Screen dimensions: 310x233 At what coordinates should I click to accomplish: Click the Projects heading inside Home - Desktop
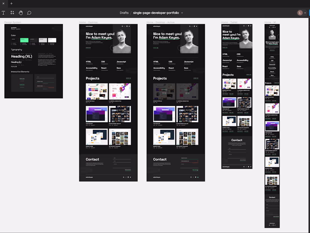click(x=92, y=78)
